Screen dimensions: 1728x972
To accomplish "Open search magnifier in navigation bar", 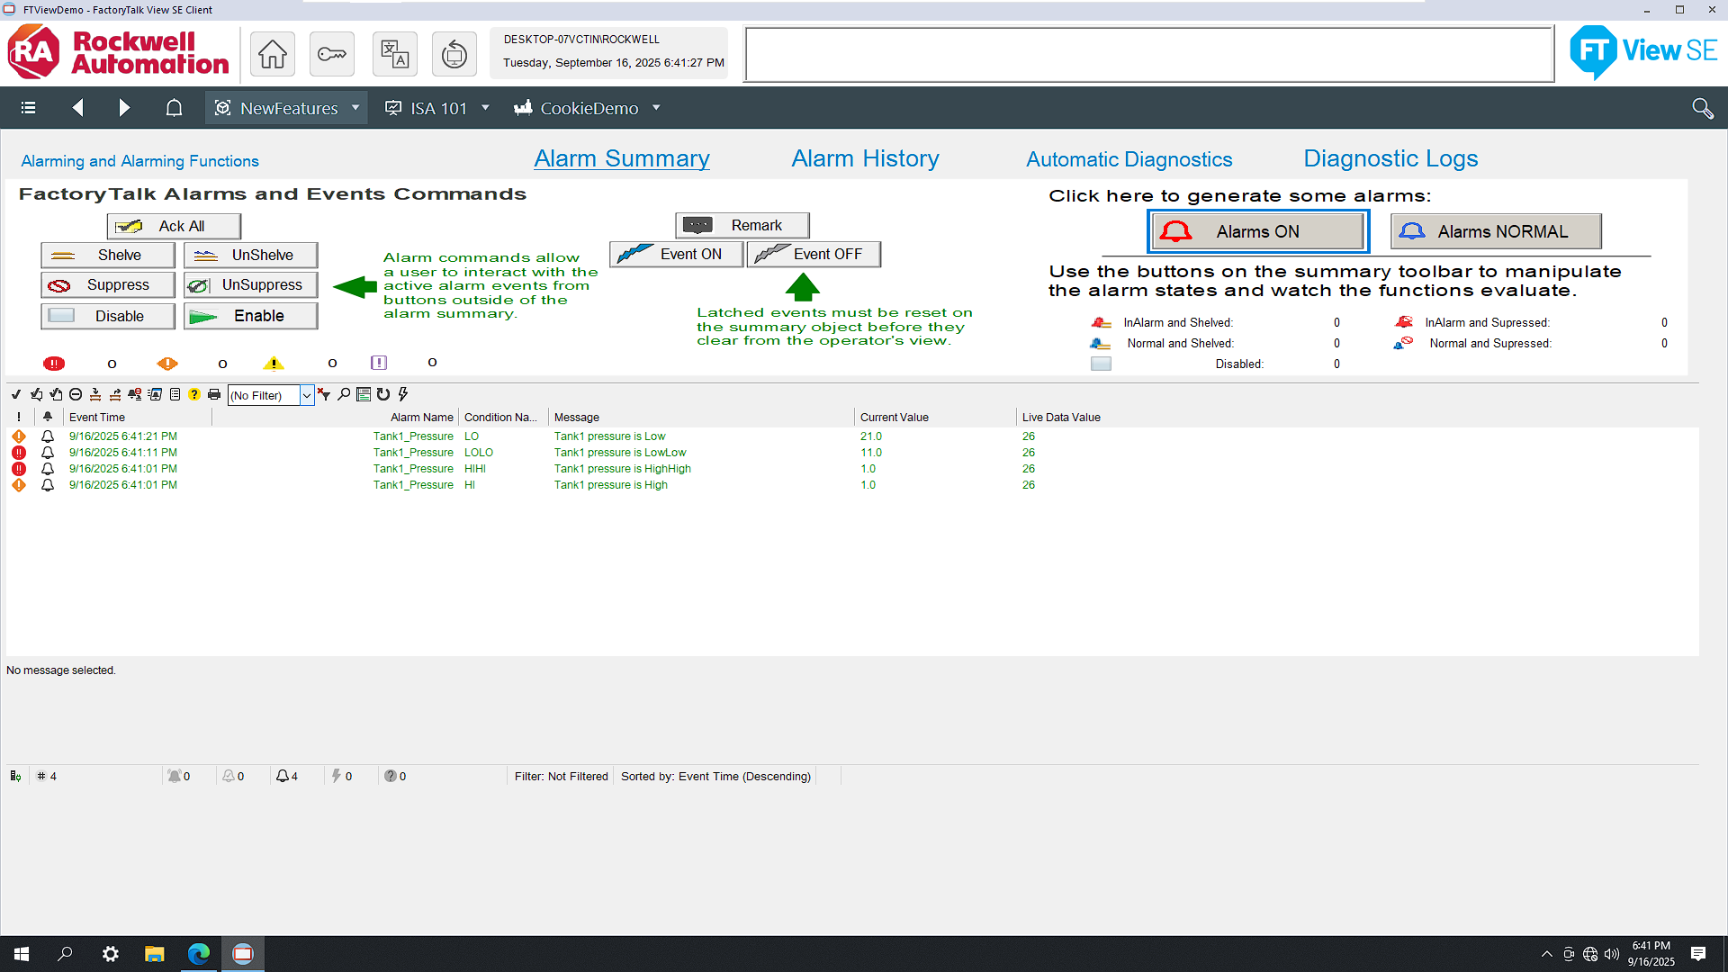I will [x=1702, y=108].
